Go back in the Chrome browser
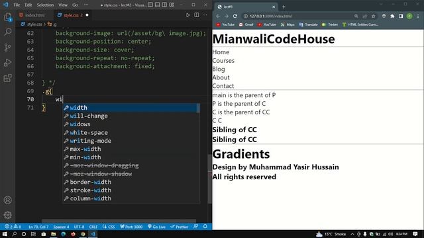Screen dimensions: 424x238 (x=218, y=16)
